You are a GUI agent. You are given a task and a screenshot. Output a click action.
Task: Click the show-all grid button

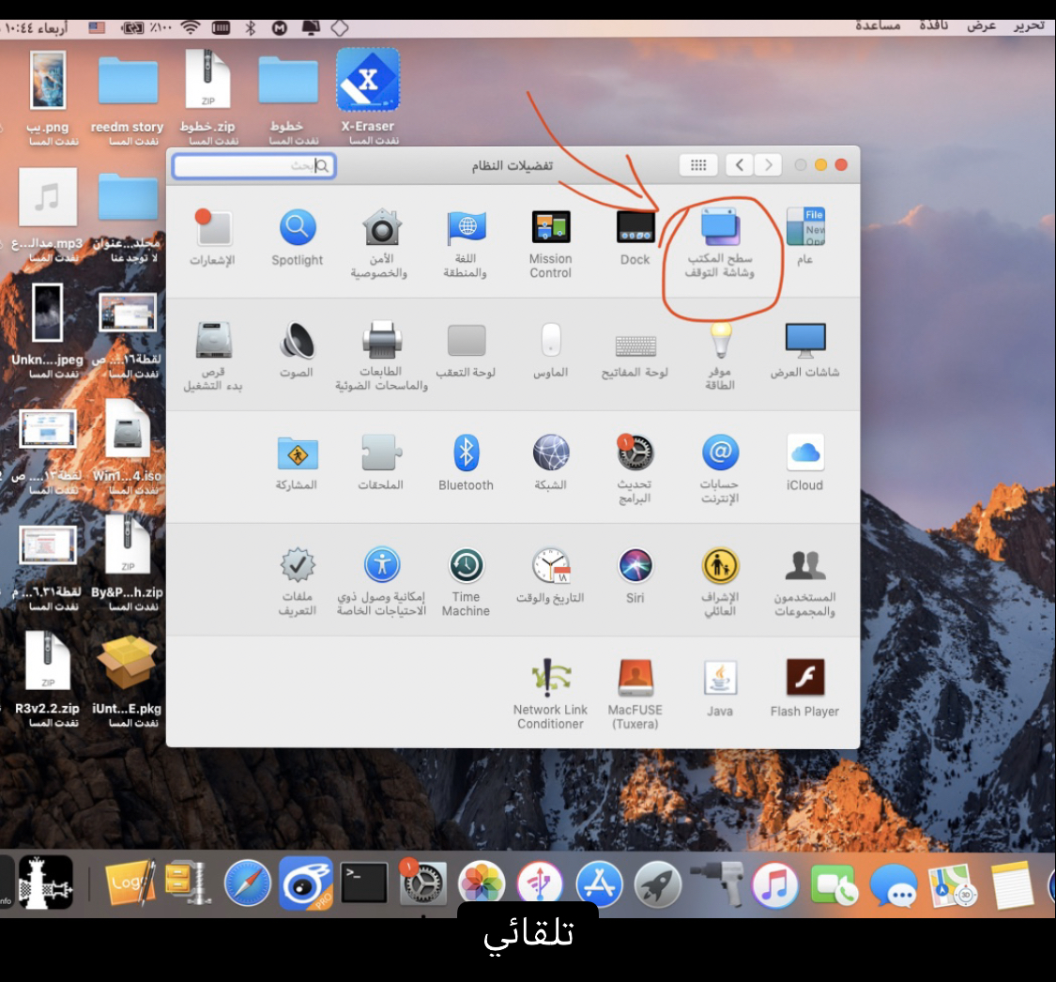click(x=698, y=165)
